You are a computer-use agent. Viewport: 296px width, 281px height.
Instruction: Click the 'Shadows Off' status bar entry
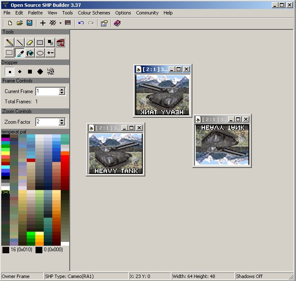[x=249, y=276]
